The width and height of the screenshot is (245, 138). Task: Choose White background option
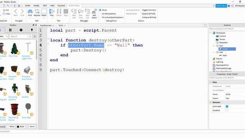click(11, 127)
